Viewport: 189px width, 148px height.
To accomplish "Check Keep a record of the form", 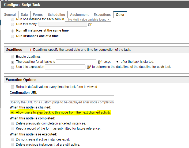I will (12, 128).
